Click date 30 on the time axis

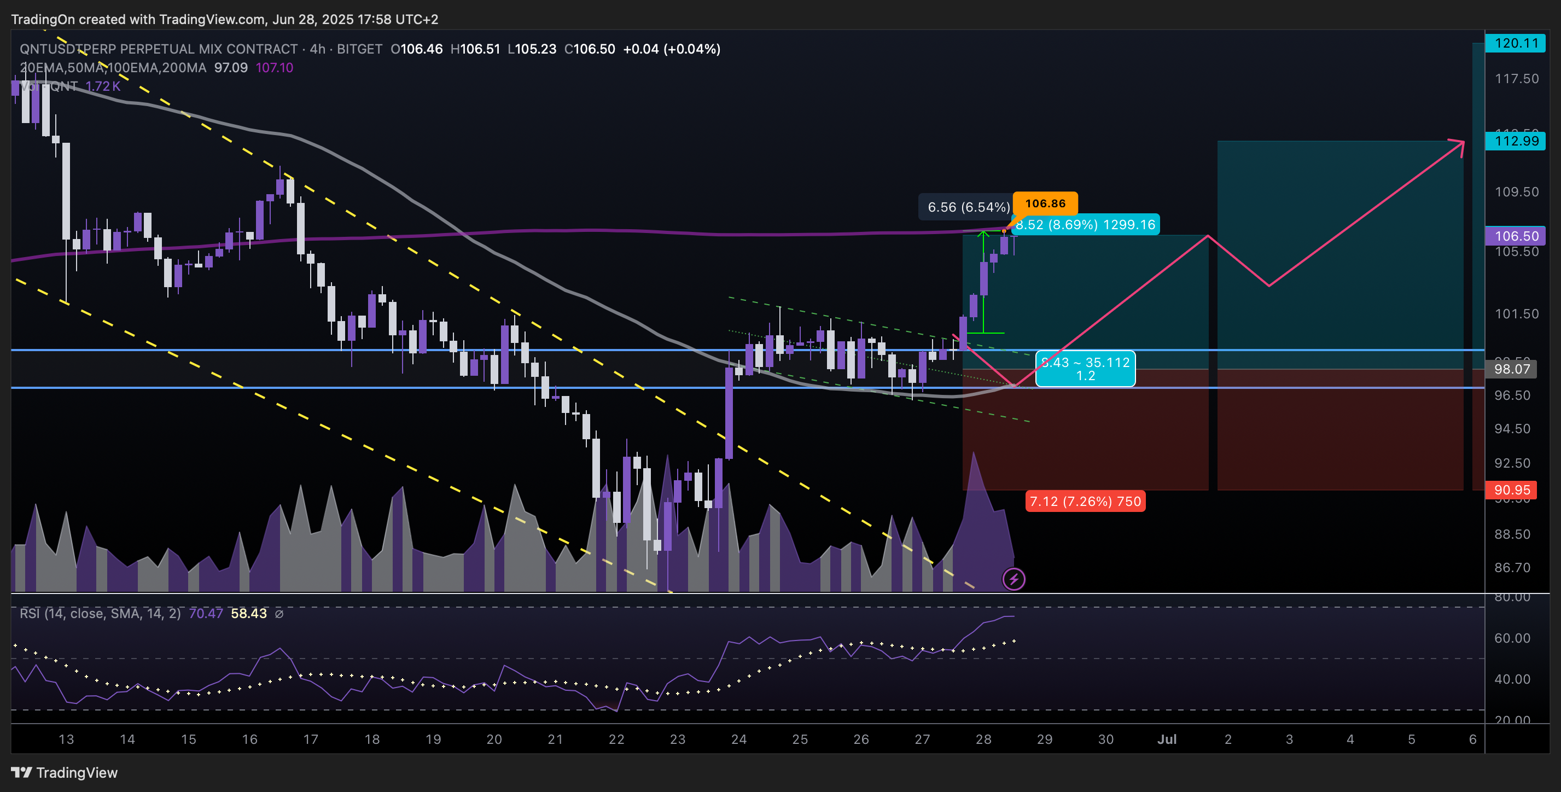click(x=1106, y=739)
